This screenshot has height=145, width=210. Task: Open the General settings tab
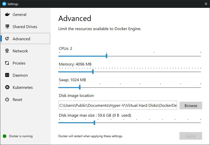pyautogui.click(x=25, y=14)
